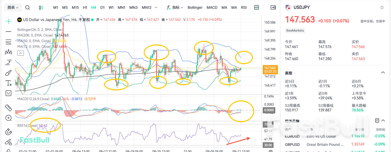Image resolution: width=391 pixels, height=152 pixels.
Task: Click the 卖价 147.563 value
Action: point(358,59)
